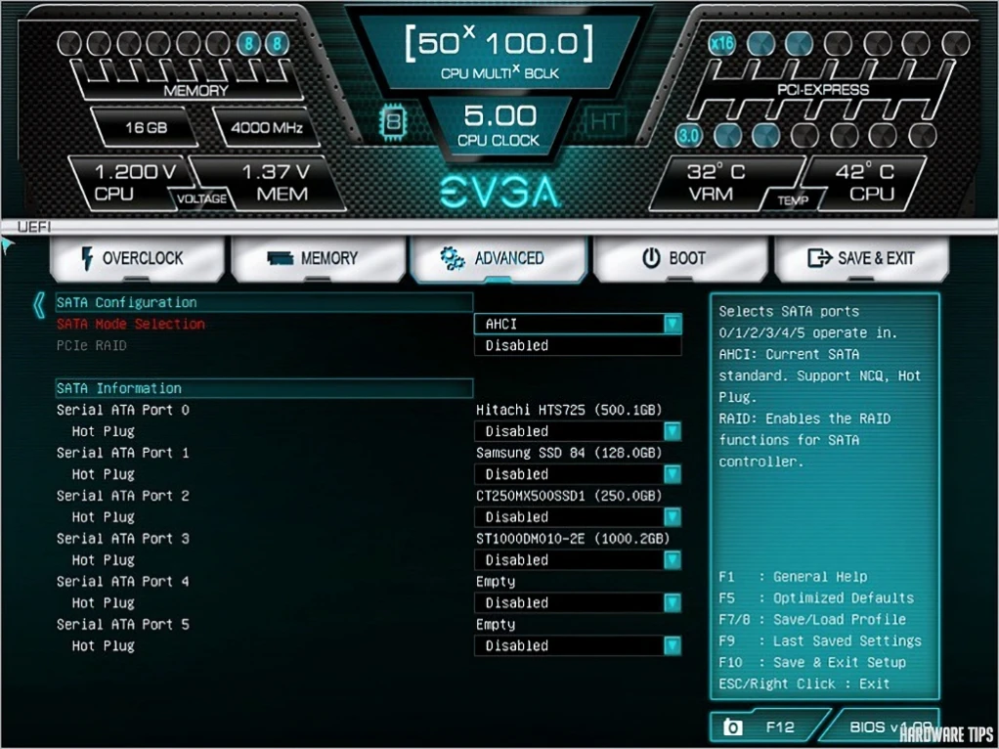The width and height of the screenshot is (999, 749).
Task: Click the last memory slot 8 indicator
Action: click(x=278, y=44)
